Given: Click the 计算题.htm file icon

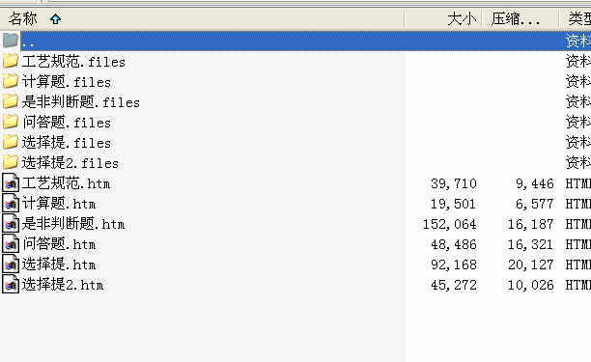Looking at the screenshot, I should click(x=11, y=203).
